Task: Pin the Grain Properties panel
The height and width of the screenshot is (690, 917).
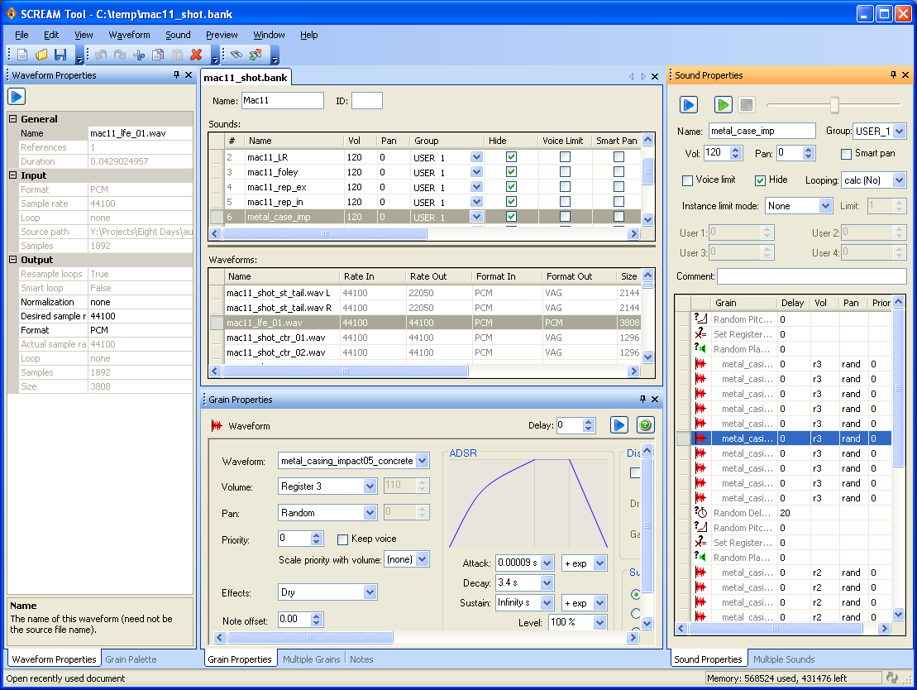Action: point(642,399)
